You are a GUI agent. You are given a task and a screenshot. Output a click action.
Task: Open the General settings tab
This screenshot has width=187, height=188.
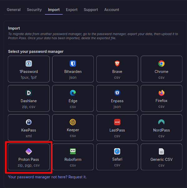[14, 10]
